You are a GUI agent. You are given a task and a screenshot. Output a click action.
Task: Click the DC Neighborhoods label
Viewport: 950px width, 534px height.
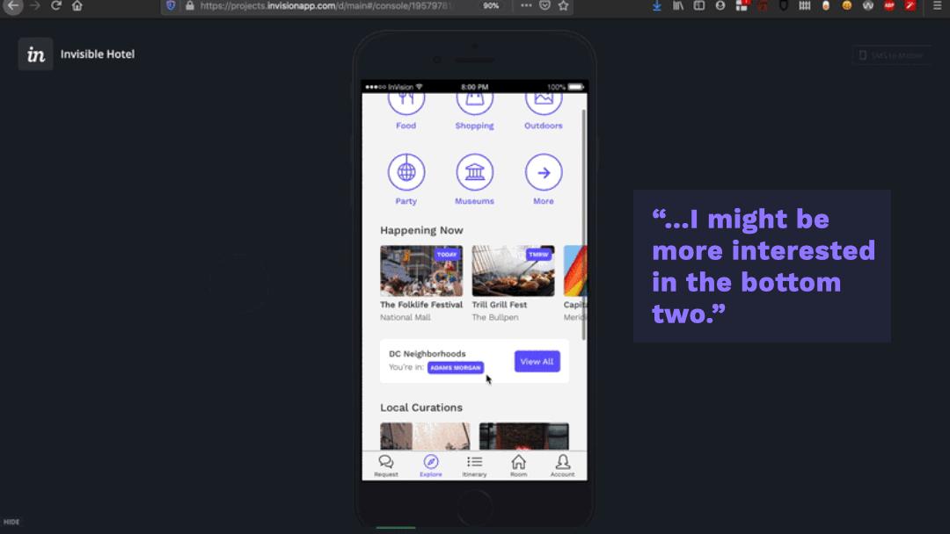click(427, 354)
